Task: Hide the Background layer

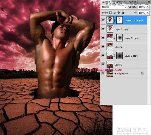Action: [x=103, y=73]
